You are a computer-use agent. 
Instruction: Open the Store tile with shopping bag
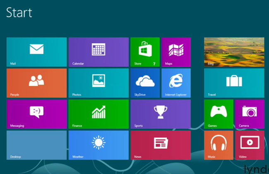pyautogui.click(x=145, y=52)
